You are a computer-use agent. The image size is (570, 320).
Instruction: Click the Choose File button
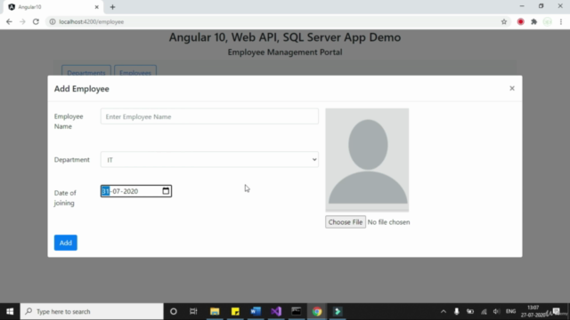tap(346, 222)
